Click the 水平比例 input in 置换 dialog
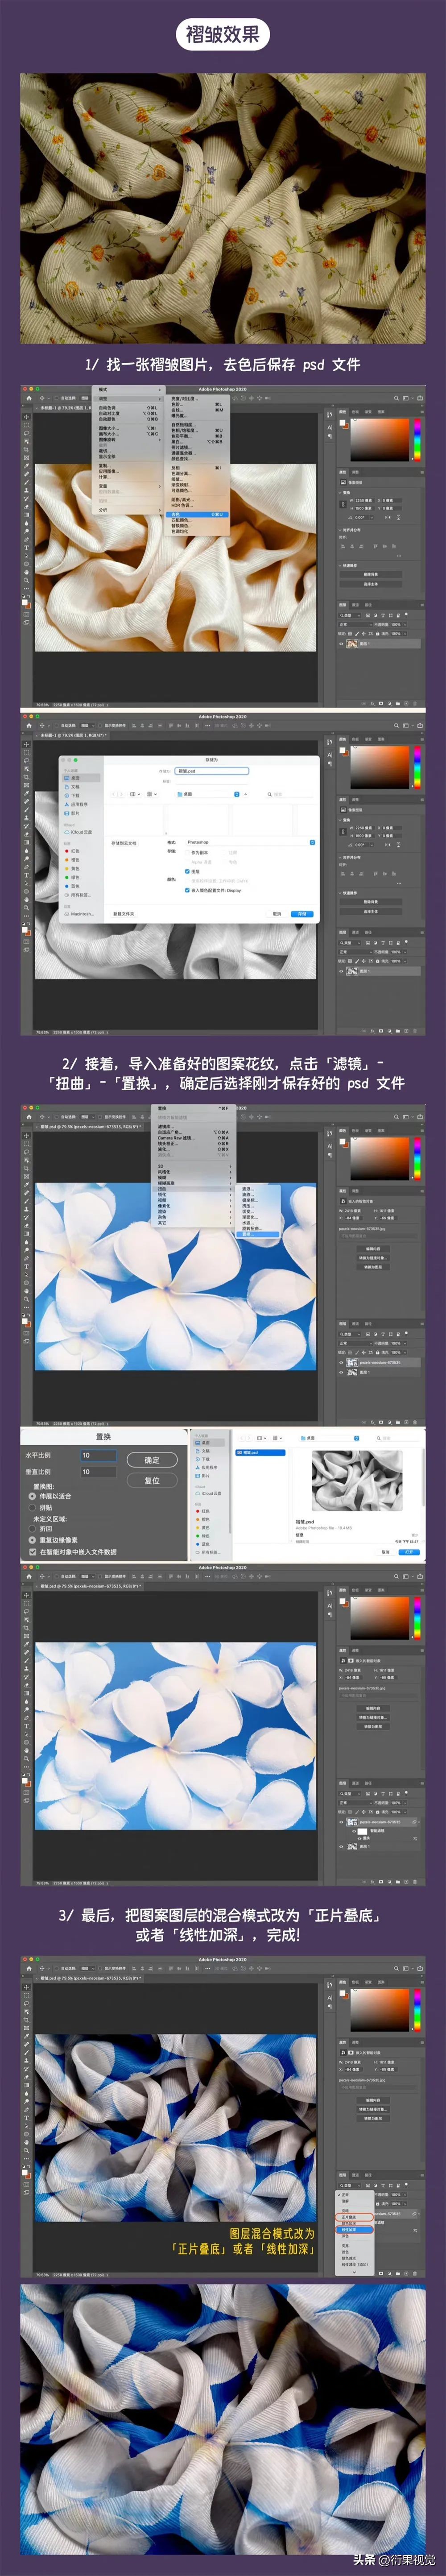Viewport: 446px width, 2576px height. pyautogui.click(x=99, y=1455)
